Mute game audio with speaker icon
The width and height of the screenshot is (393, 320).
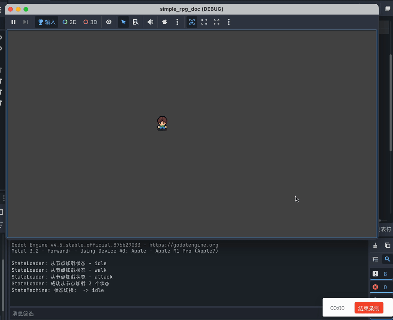click(x=150, y=22)
